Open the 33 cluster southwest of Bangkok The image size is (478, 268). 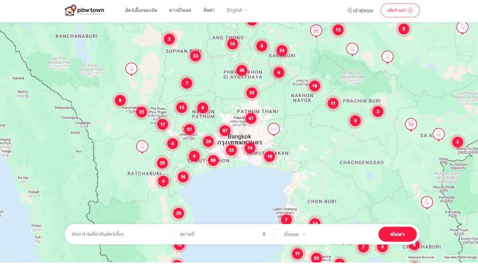coord(232,150)
